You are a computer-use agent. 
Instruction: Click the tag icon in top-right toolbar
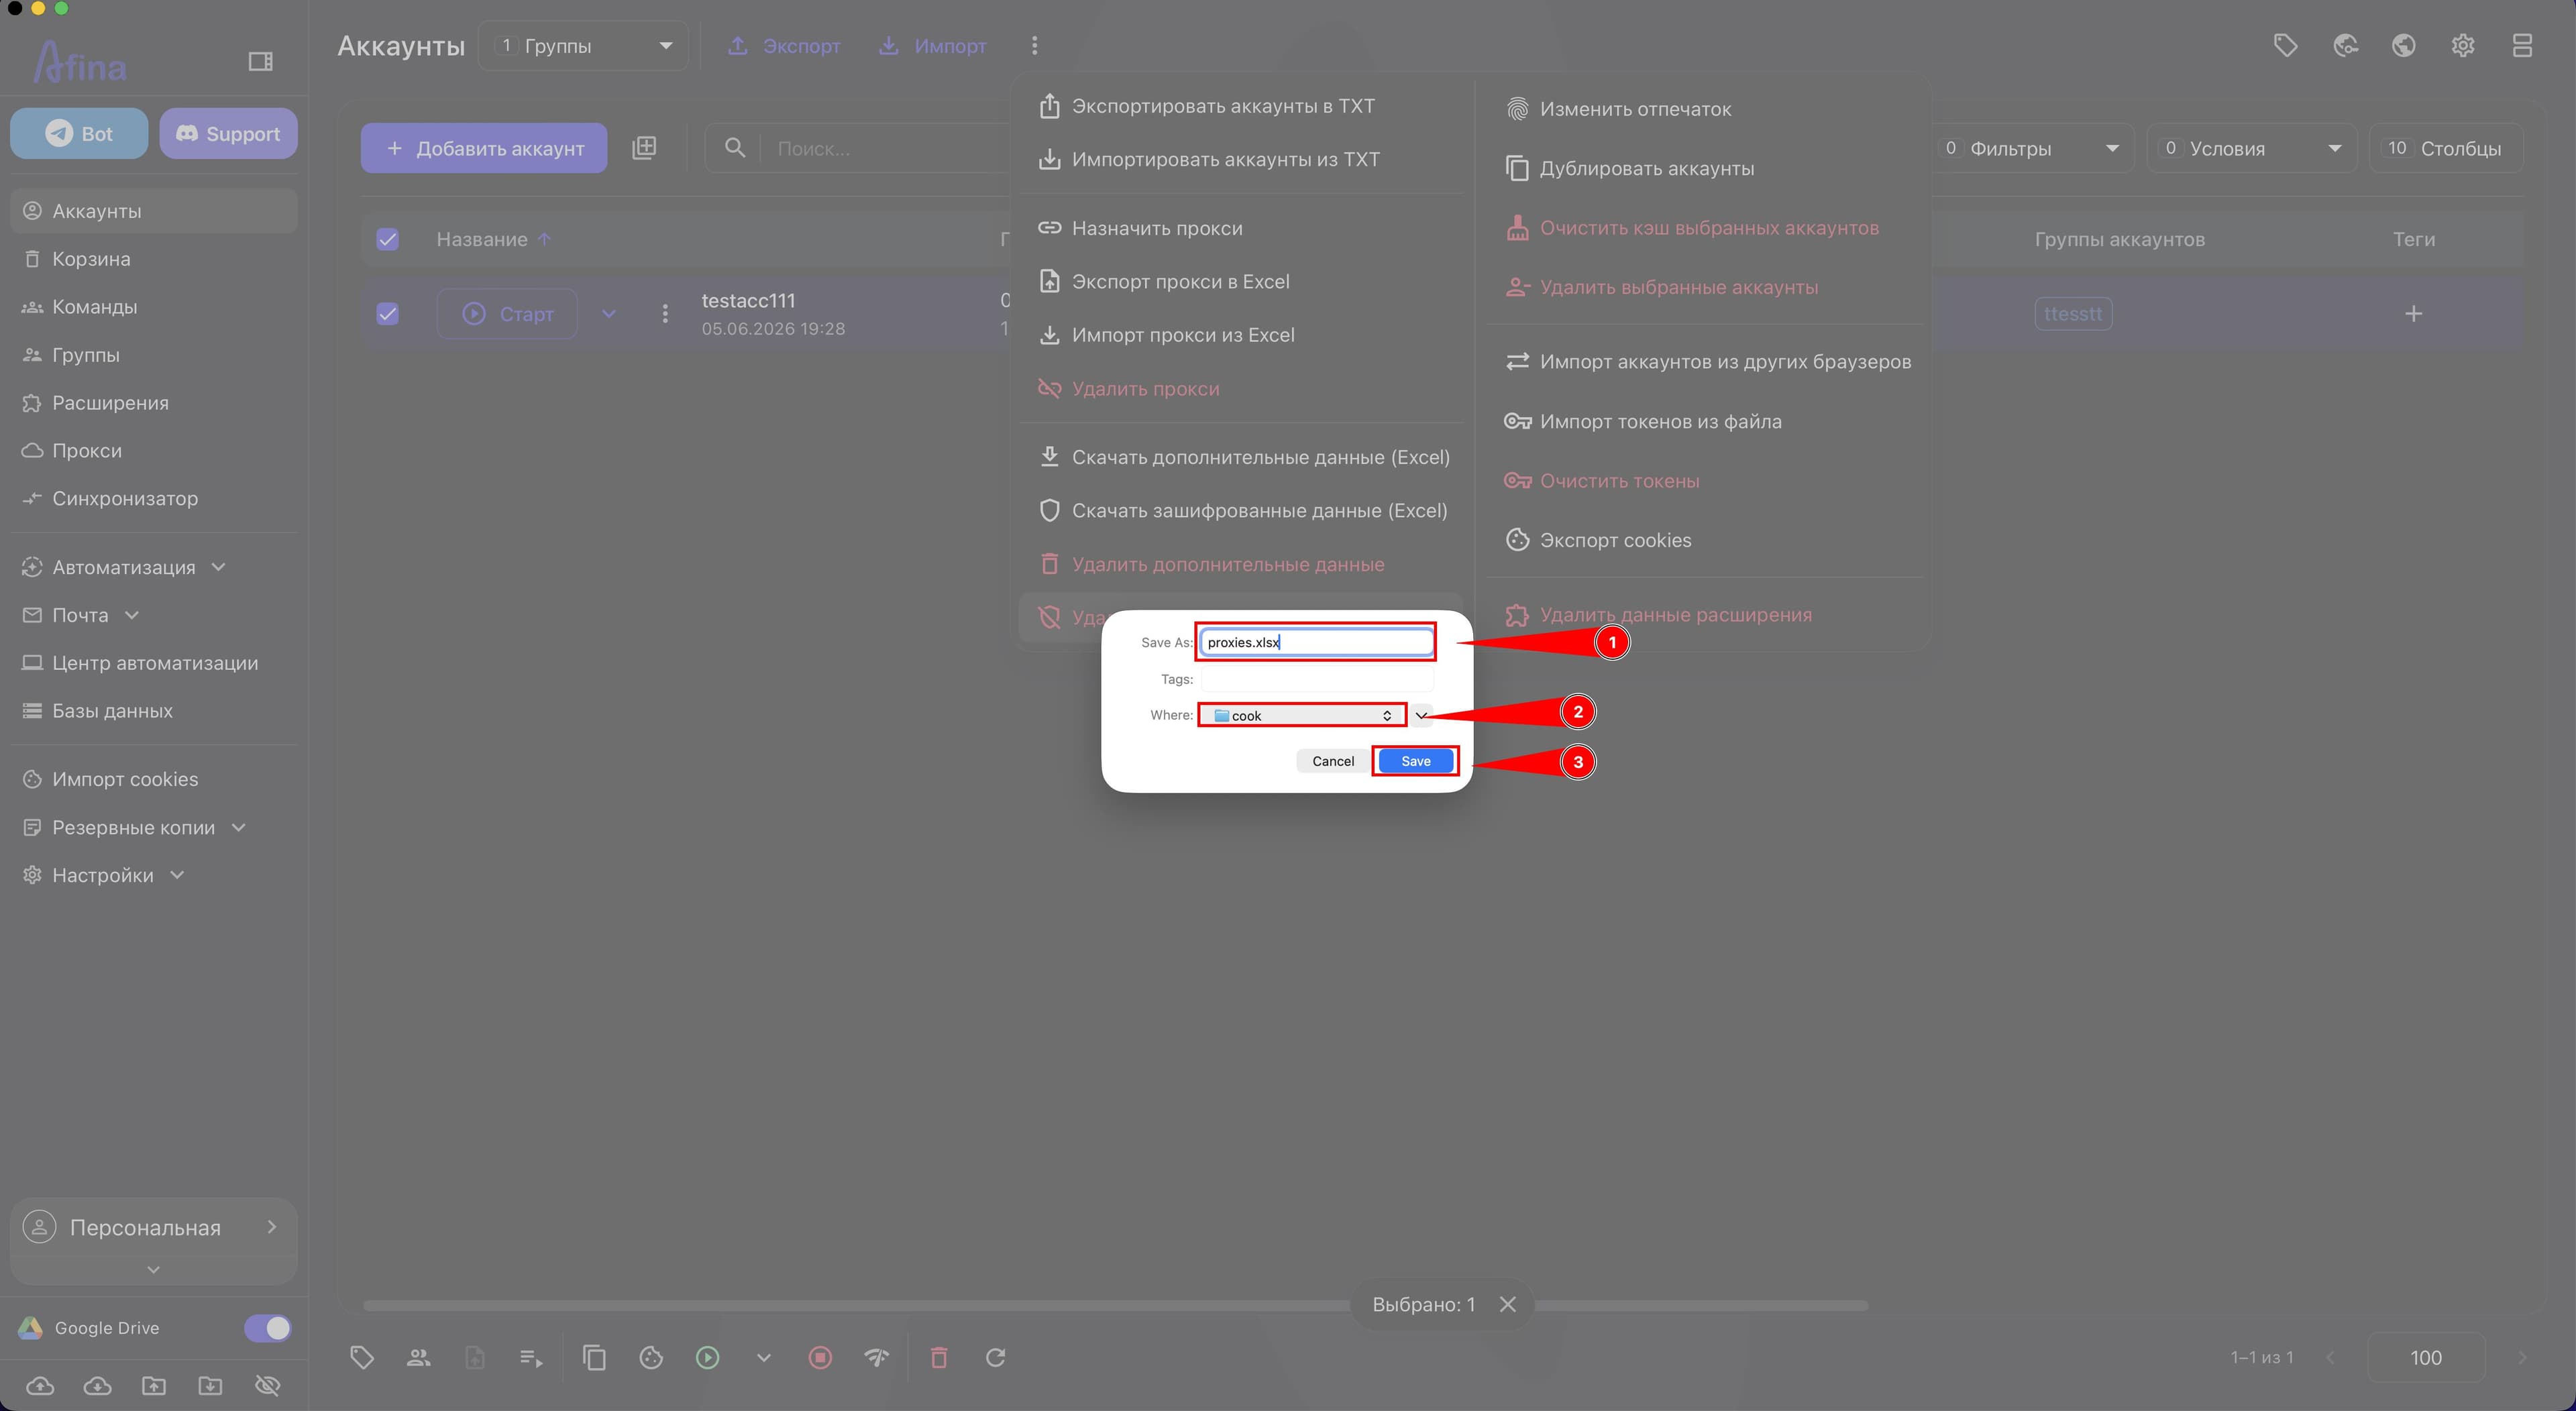tap(2285, 46)
